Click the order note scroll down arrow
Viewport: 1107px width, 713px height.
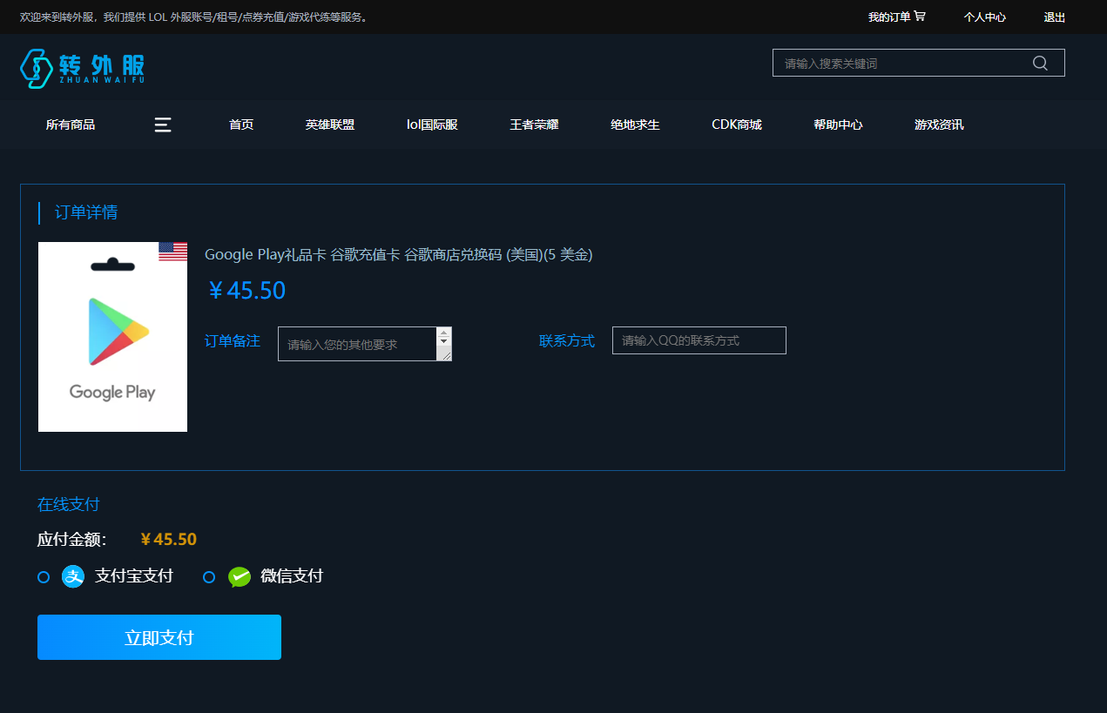[443, 342]
